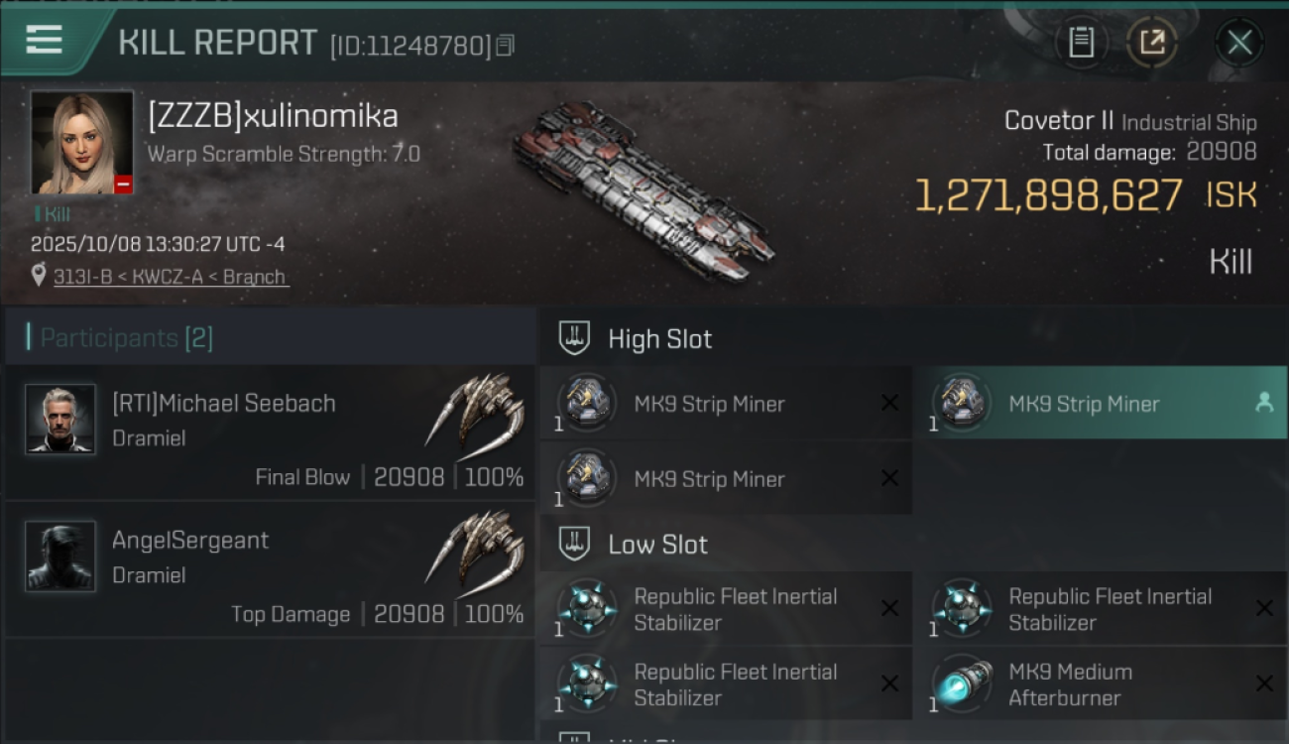Viewport: 1289px width, 744px height.
Task: Open xulinomika's character portrait
Action: [x=81, y=143]
